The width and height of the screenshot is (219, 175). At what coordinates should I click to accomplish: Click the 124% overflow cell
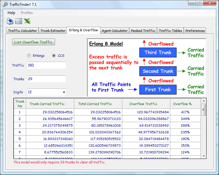[x=186, y=152]
